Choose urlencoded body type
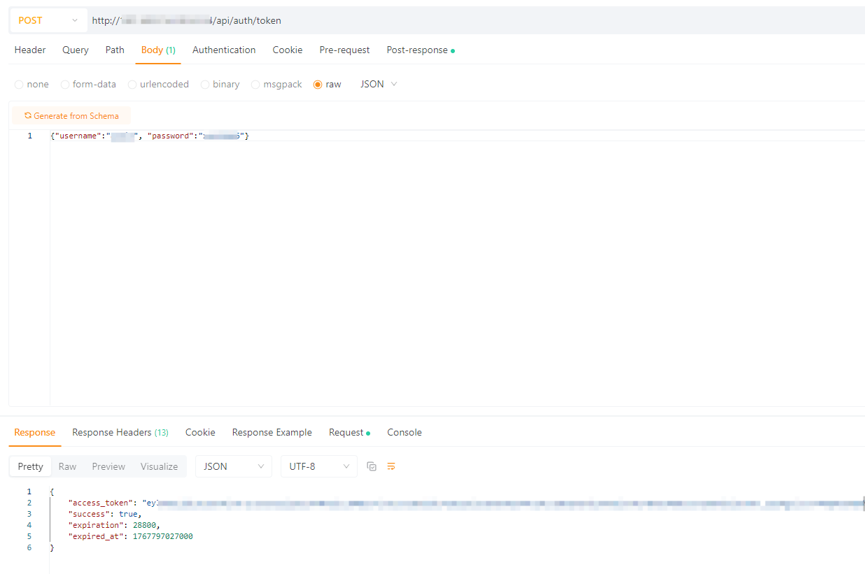The image size is (865, 574). pos(132,85)
